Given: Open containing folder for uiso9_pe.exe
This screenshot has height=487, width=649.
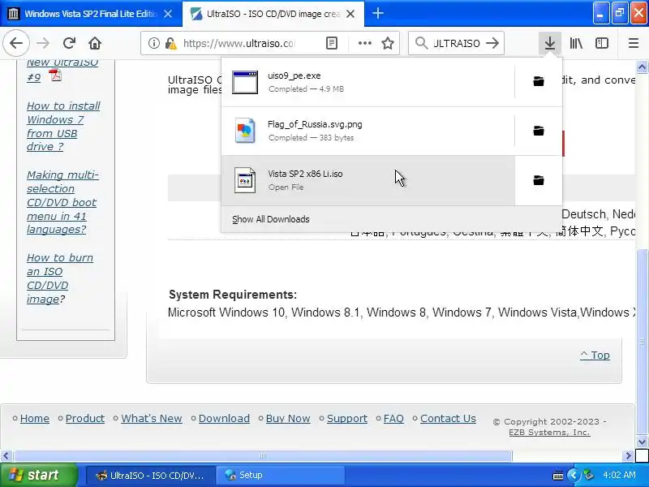Looking at the screenshot, I should click(x=539, y=82).
